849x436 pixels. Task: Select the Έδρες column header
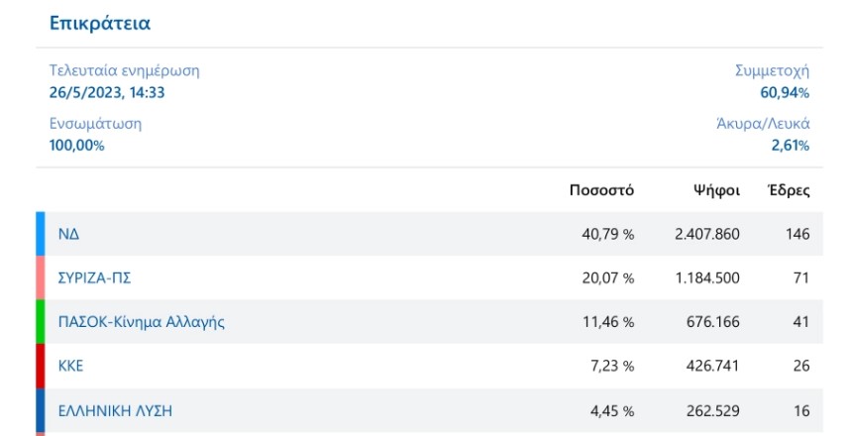pos(790,190)
